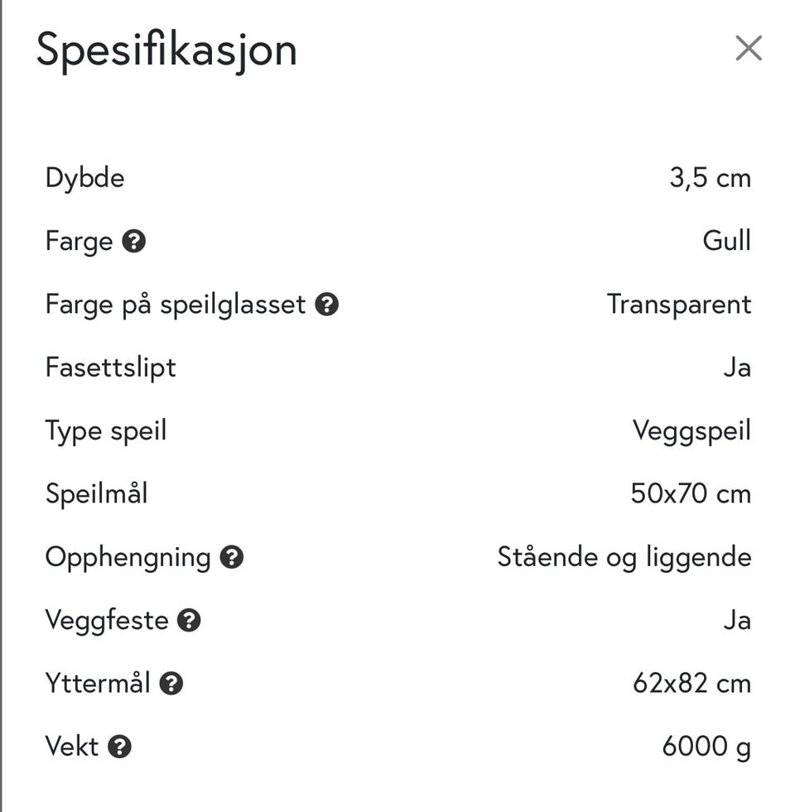The image size is (795, 812).
Task: Click the Speilmål label
Action: [x=97, y=494]
